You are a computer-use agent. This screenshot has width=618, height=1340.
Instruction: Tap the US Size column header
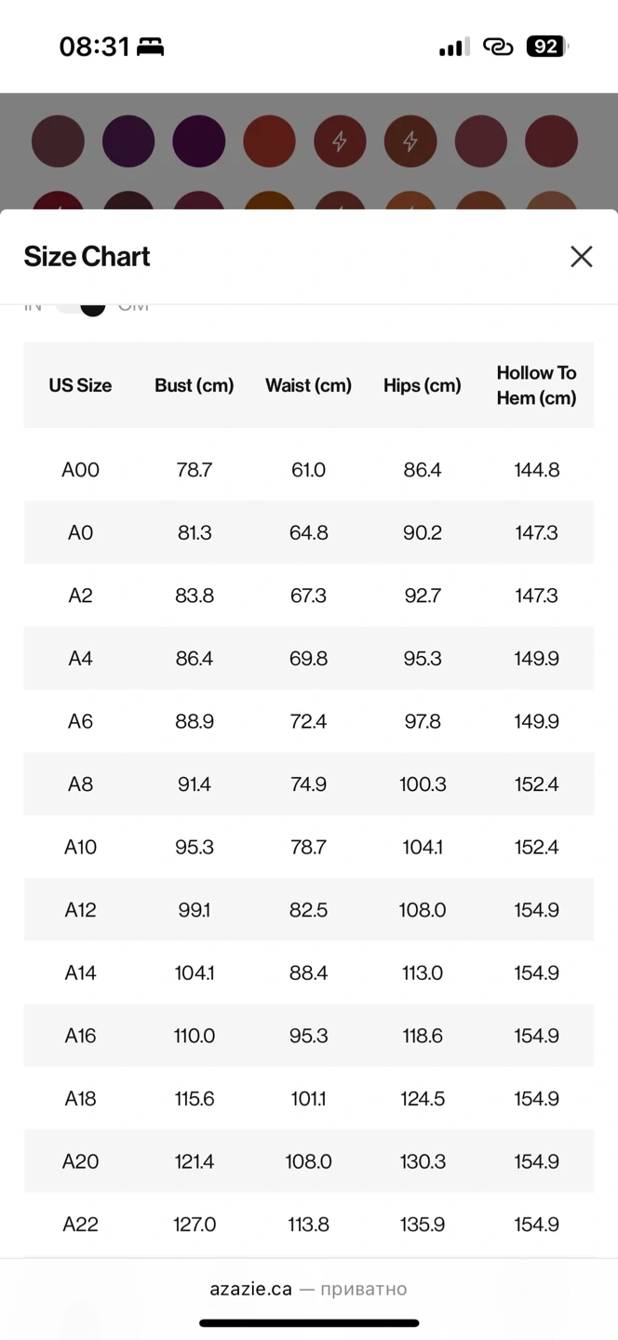click(80, 385)
